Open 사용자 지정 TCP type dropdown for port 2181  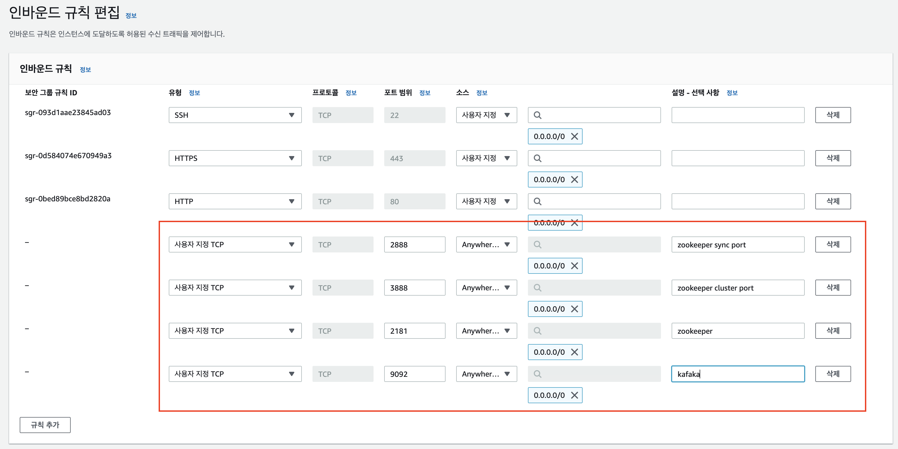click(235, 331)
